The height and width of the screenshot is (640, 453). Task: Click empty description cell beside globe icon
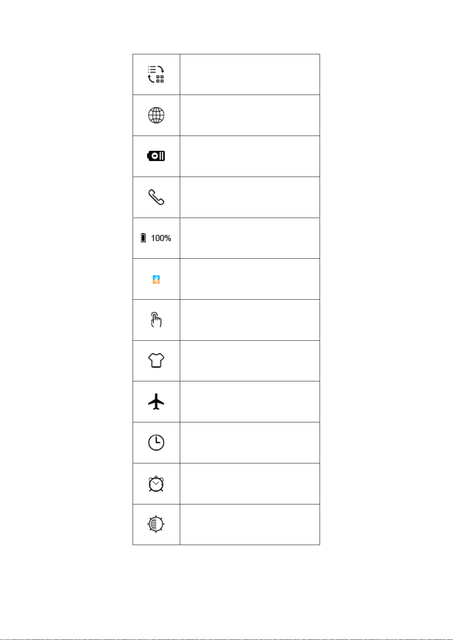(x=250, y=115)
